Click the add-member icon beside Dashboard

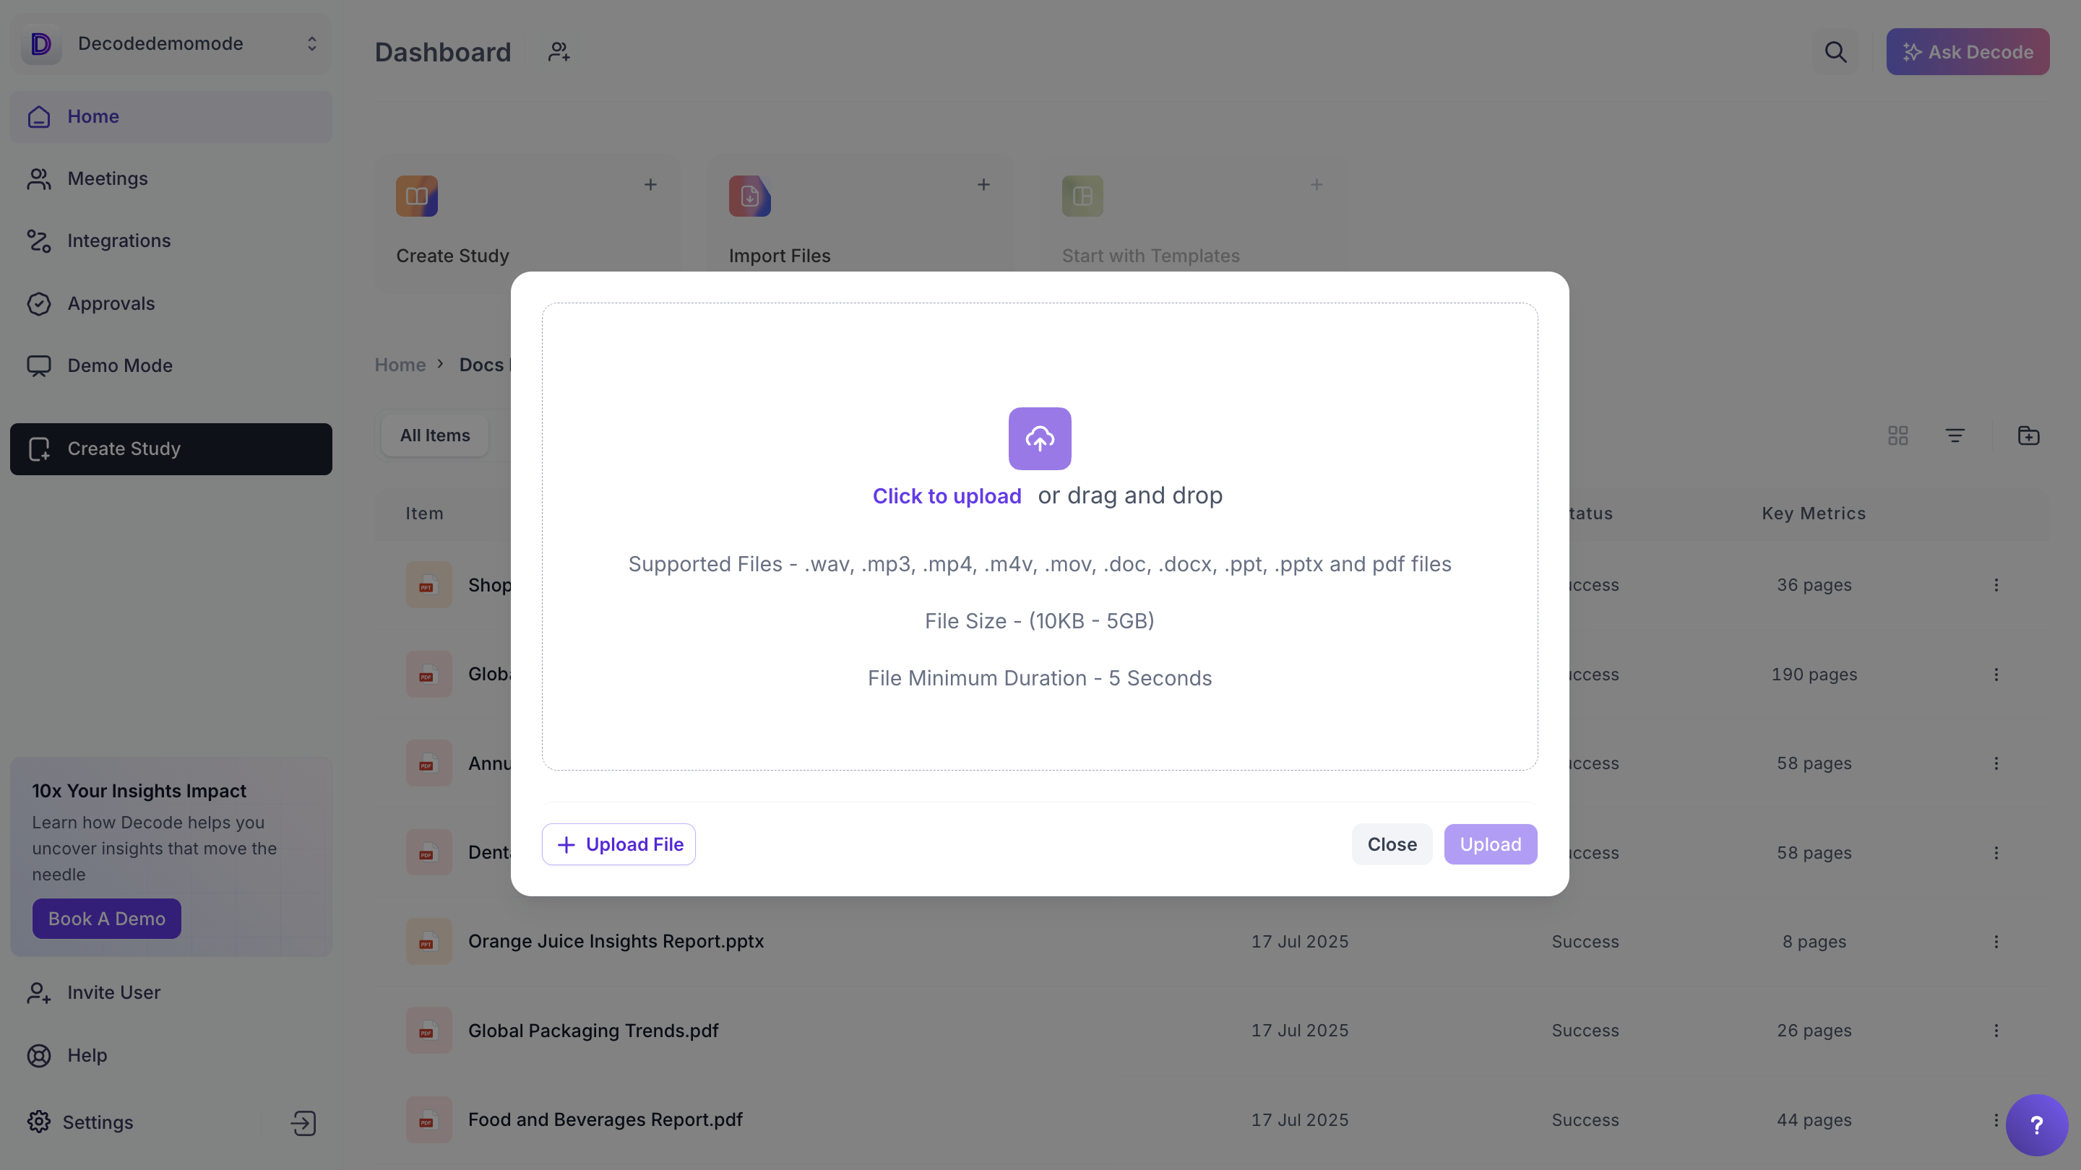pyautogui.click(x=559, y=53)
